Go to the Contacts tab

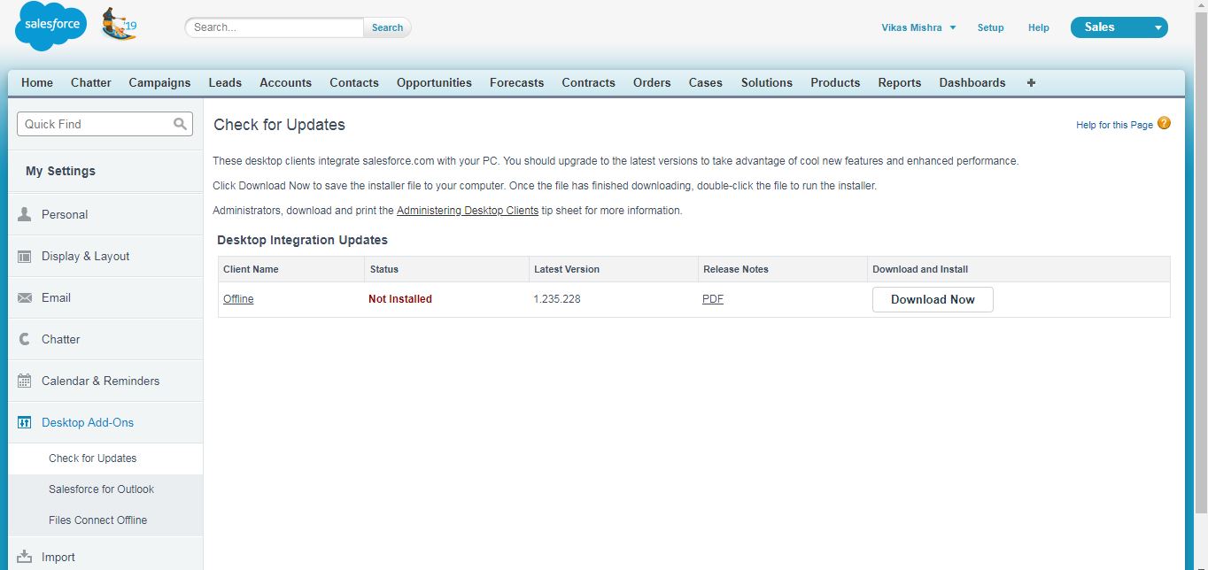point(354,82)
